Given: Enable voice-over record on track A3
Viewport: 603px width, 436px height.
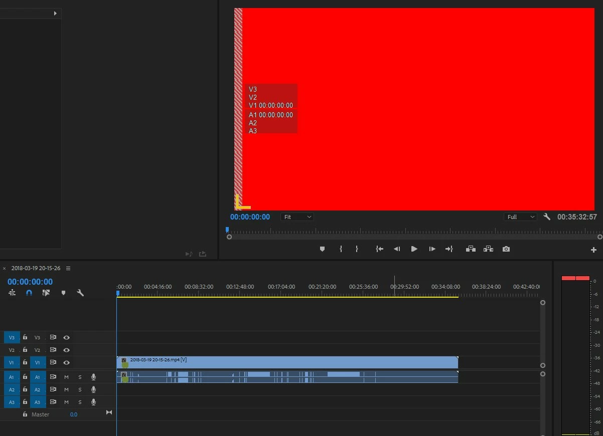Looking at the screenshot, I should pyautogui.click(x=93, y=402).
